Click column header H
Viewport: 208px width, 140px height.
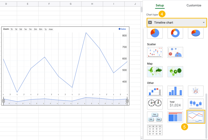coord(92,4)
